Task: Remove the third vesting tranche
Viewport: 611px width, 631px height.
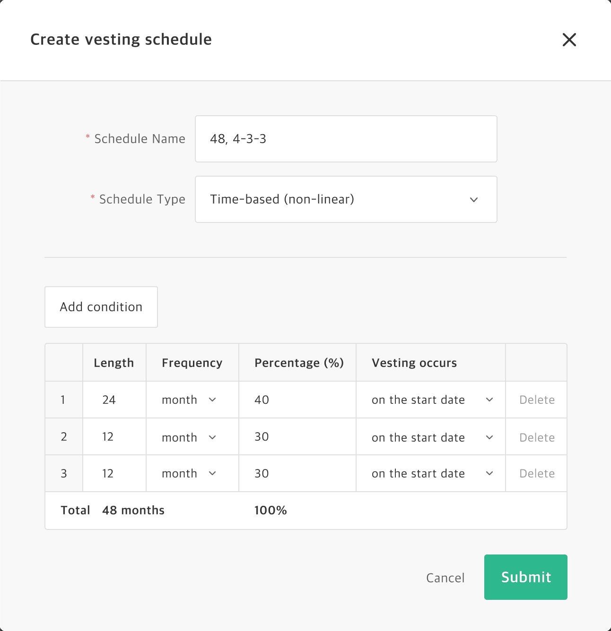Action: (x=536, y=473)
